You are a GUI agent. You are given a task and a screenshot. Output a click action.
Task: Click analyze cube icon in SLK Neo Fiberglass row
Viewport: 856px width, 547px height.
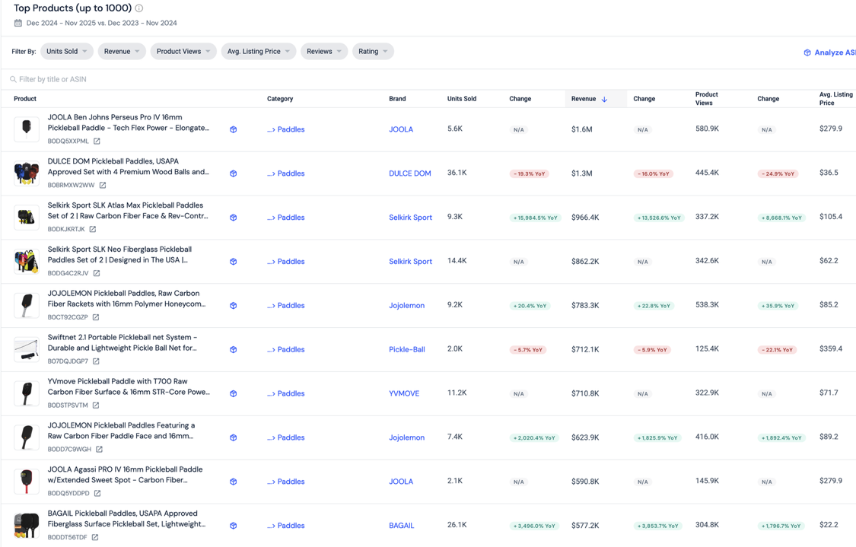pos(233,262)
